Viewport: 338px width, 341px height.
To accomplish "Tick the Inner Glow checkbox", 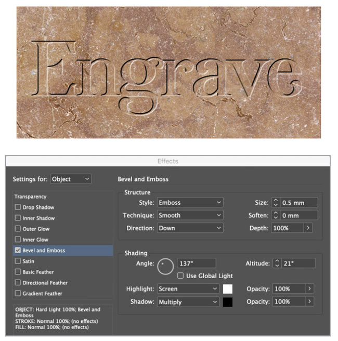I will coord(18,240).
